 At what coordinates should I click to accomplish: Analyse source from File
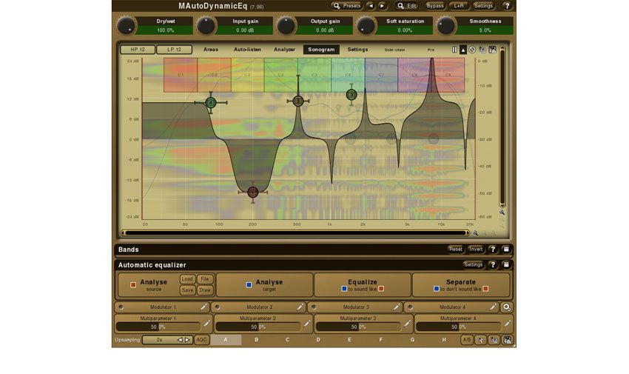(x=205, y=279)
